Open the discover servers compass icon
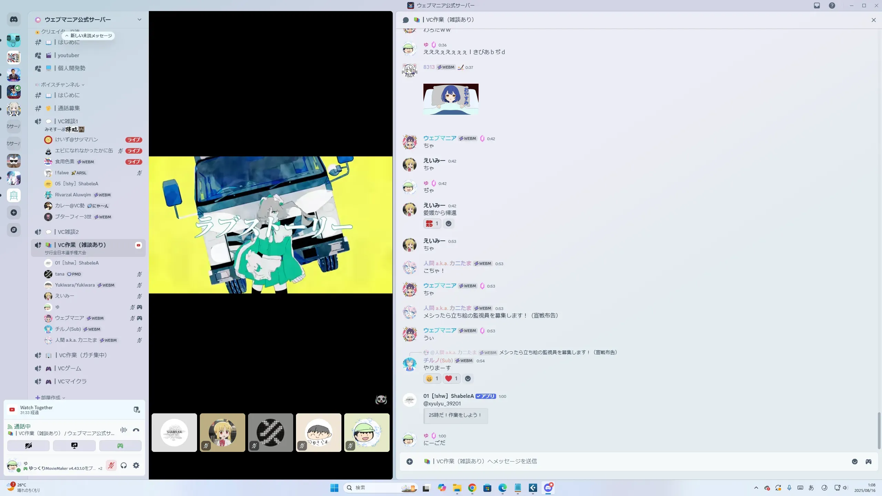The width and height of the screenshot is (882, 496). coord(14,230)
